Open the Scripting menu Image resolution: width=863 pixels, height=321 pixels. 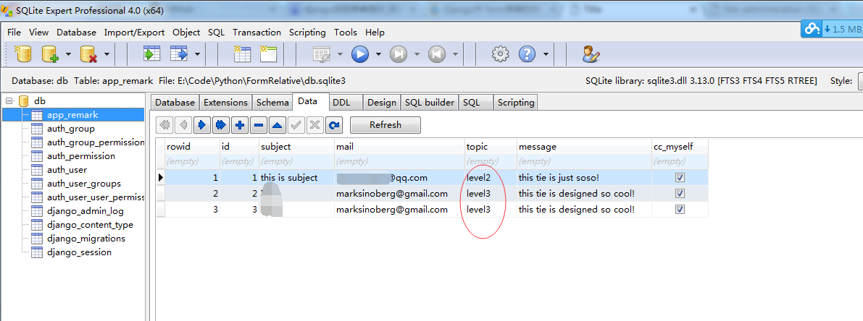click(307, 33)
